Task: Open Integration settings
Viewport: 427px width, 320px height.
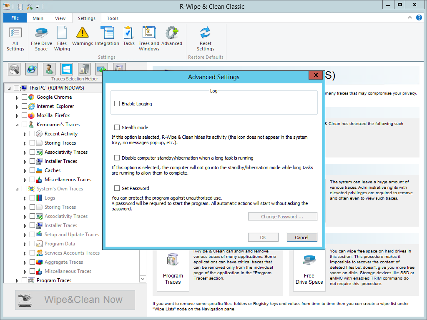Action: 107,36
